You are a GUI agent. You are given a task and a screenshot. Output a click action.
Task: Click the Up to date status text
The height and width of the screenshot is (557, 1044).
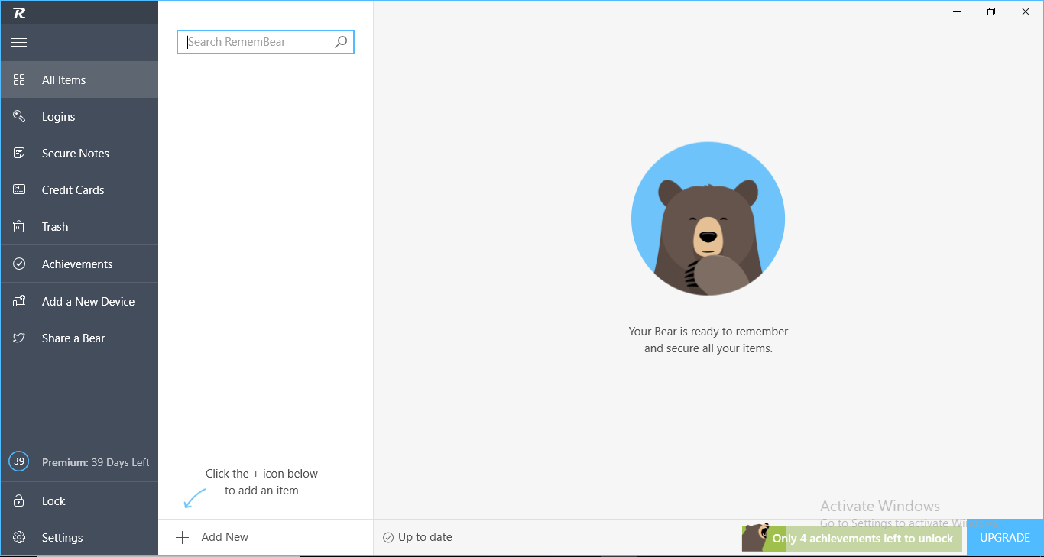(x=425, y=537)
